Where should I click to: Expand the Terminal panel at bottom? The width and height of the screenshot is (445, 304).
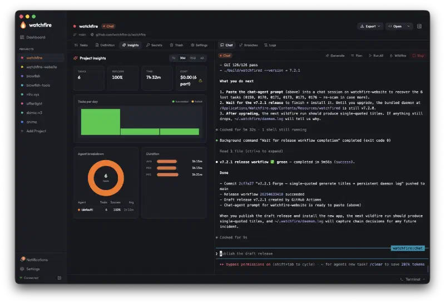click(x=412, y=280)
